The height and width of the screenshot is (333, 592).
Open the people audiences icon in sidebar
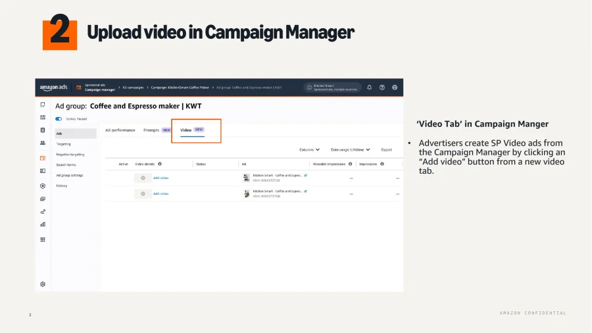pyautogui.click(x=43, y=143)
